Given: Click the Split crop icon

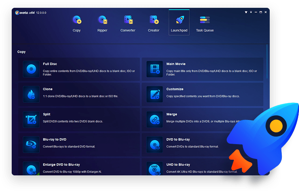Looking at the screenshot, I should [x=31, y=120].
